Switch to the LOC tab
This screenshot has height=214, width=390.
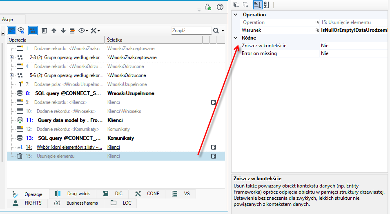[121, 203]
